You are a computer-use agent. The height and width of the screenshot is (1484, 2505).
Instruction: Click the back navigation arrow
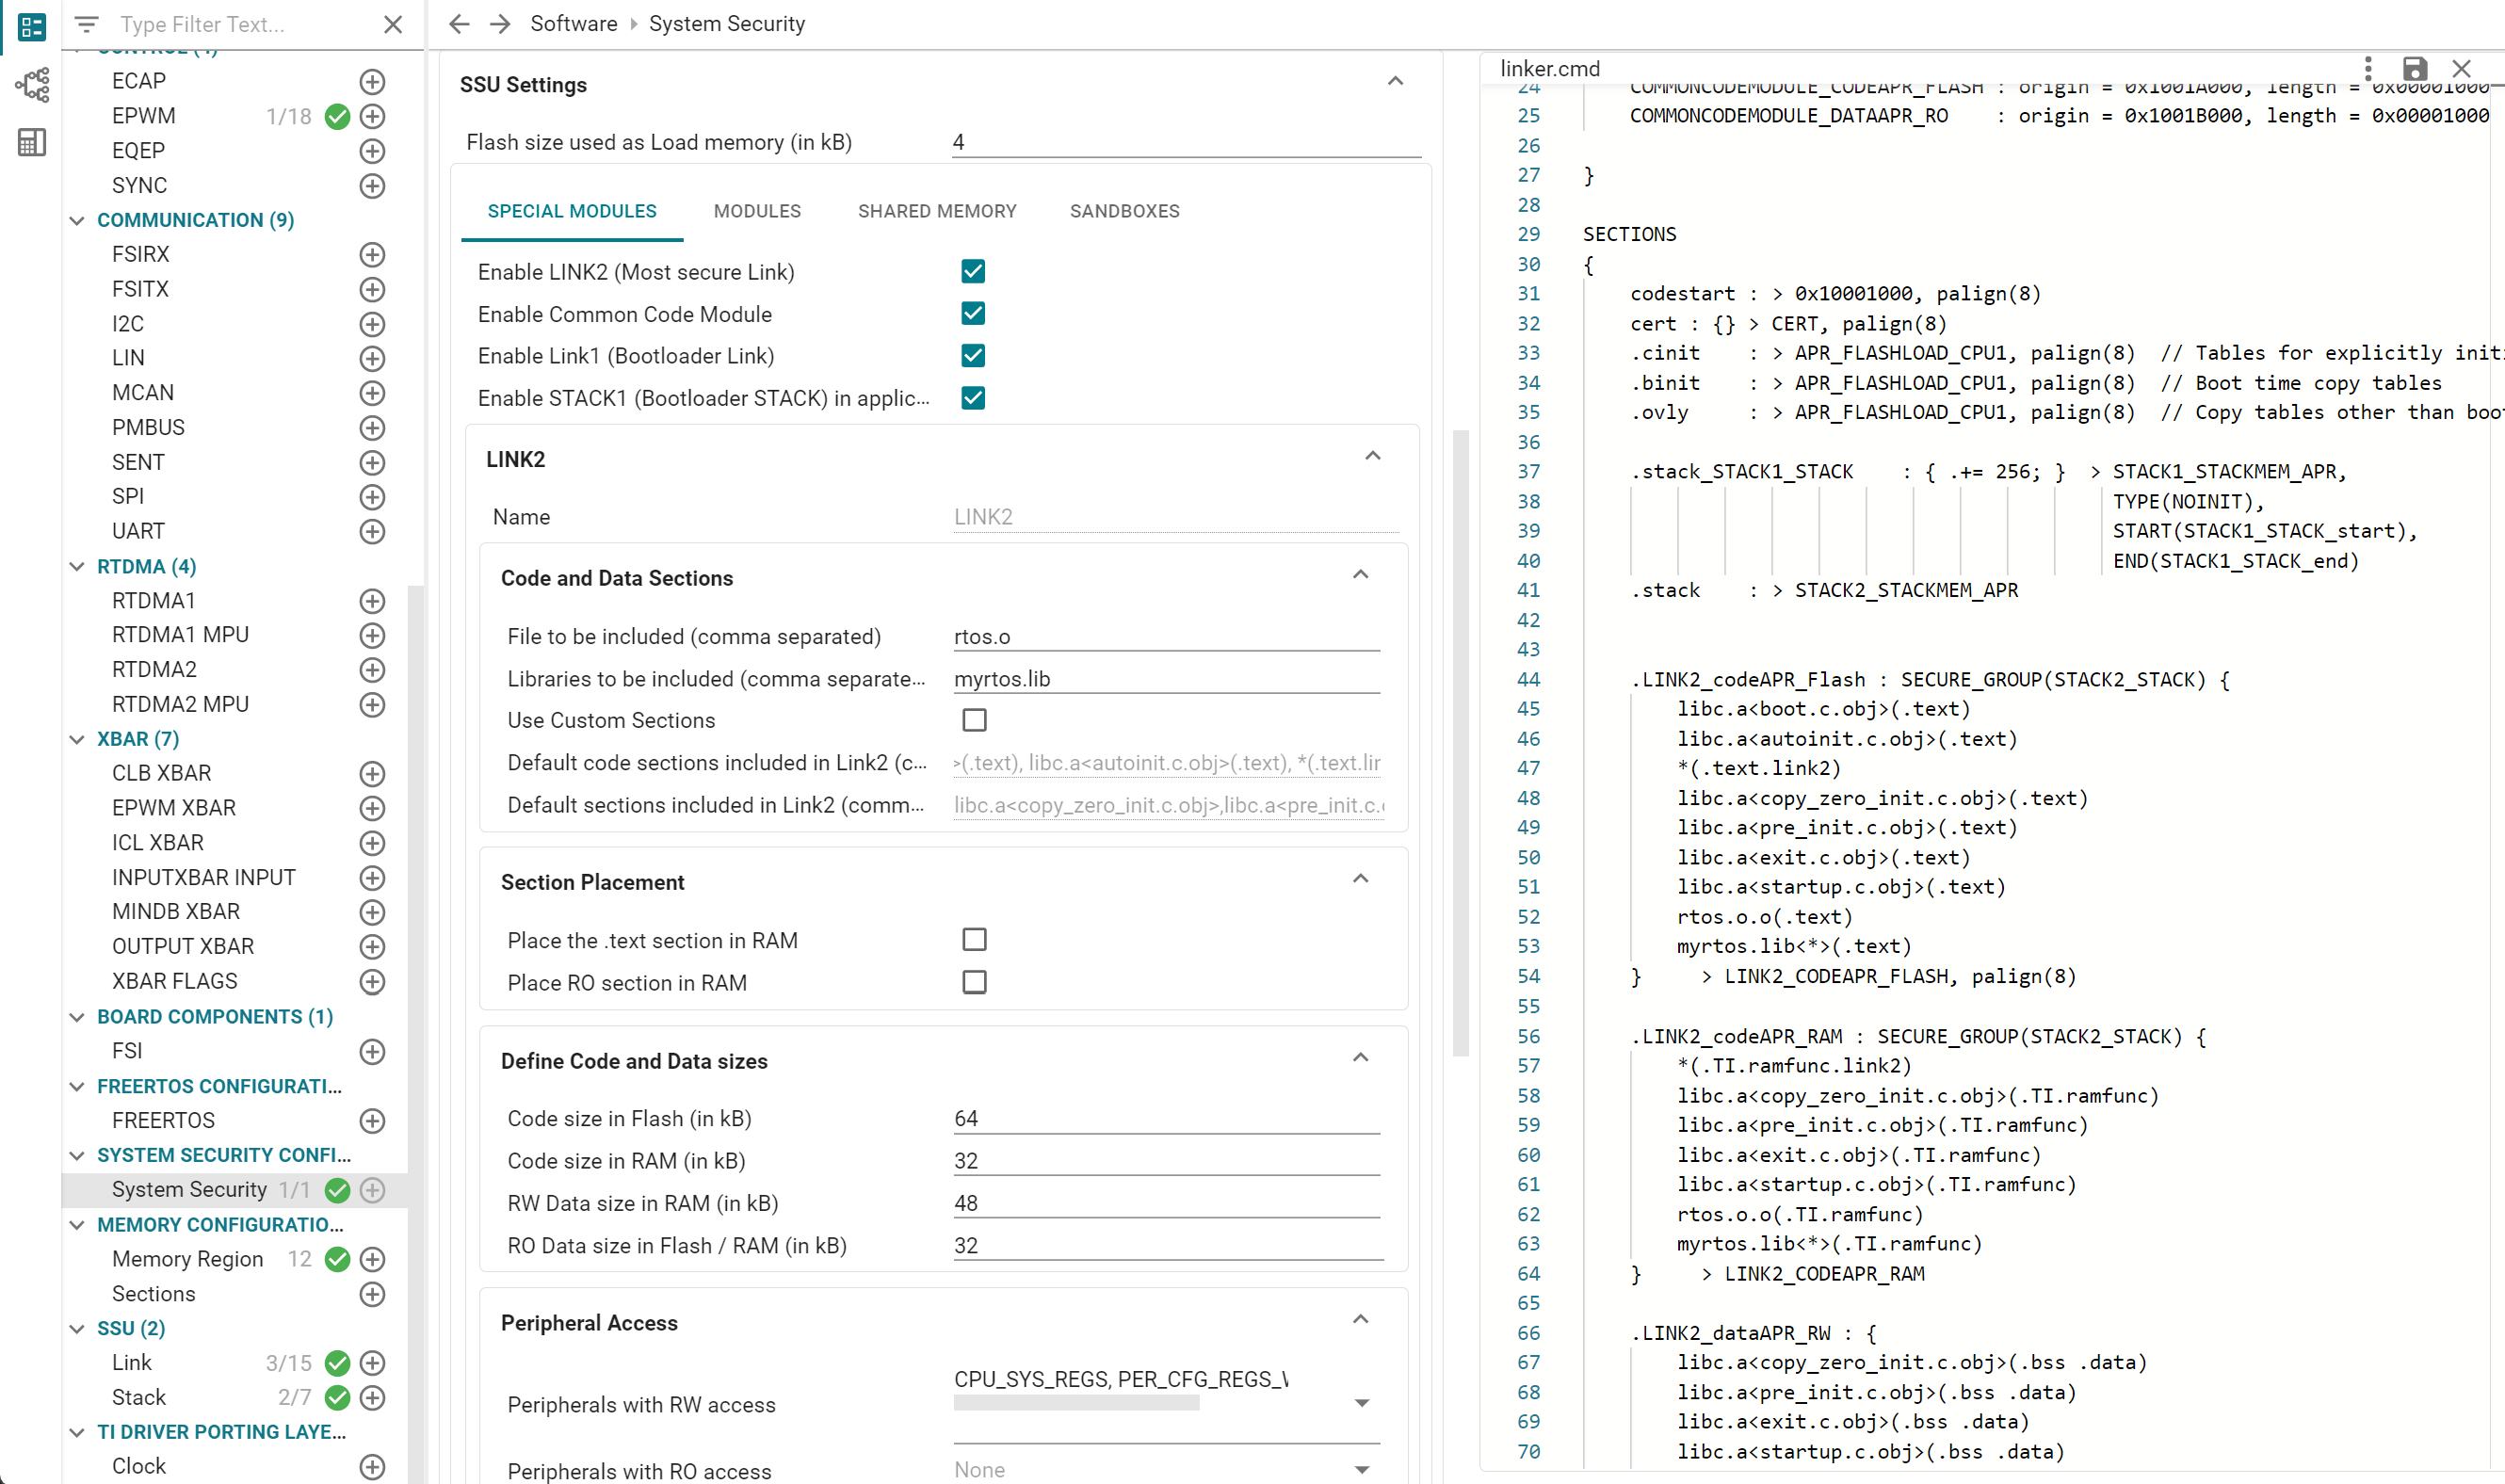[459, 24]
